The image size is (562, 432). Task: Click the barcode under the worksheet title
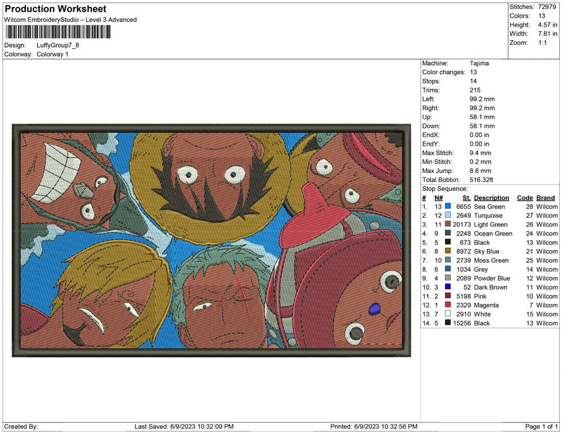[x=58, y=32]
